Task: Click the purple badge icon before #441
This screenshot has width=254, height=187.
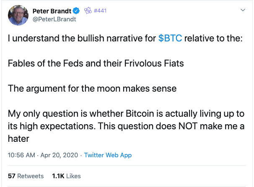Action: pyautogui.click(x=88, y=10)
